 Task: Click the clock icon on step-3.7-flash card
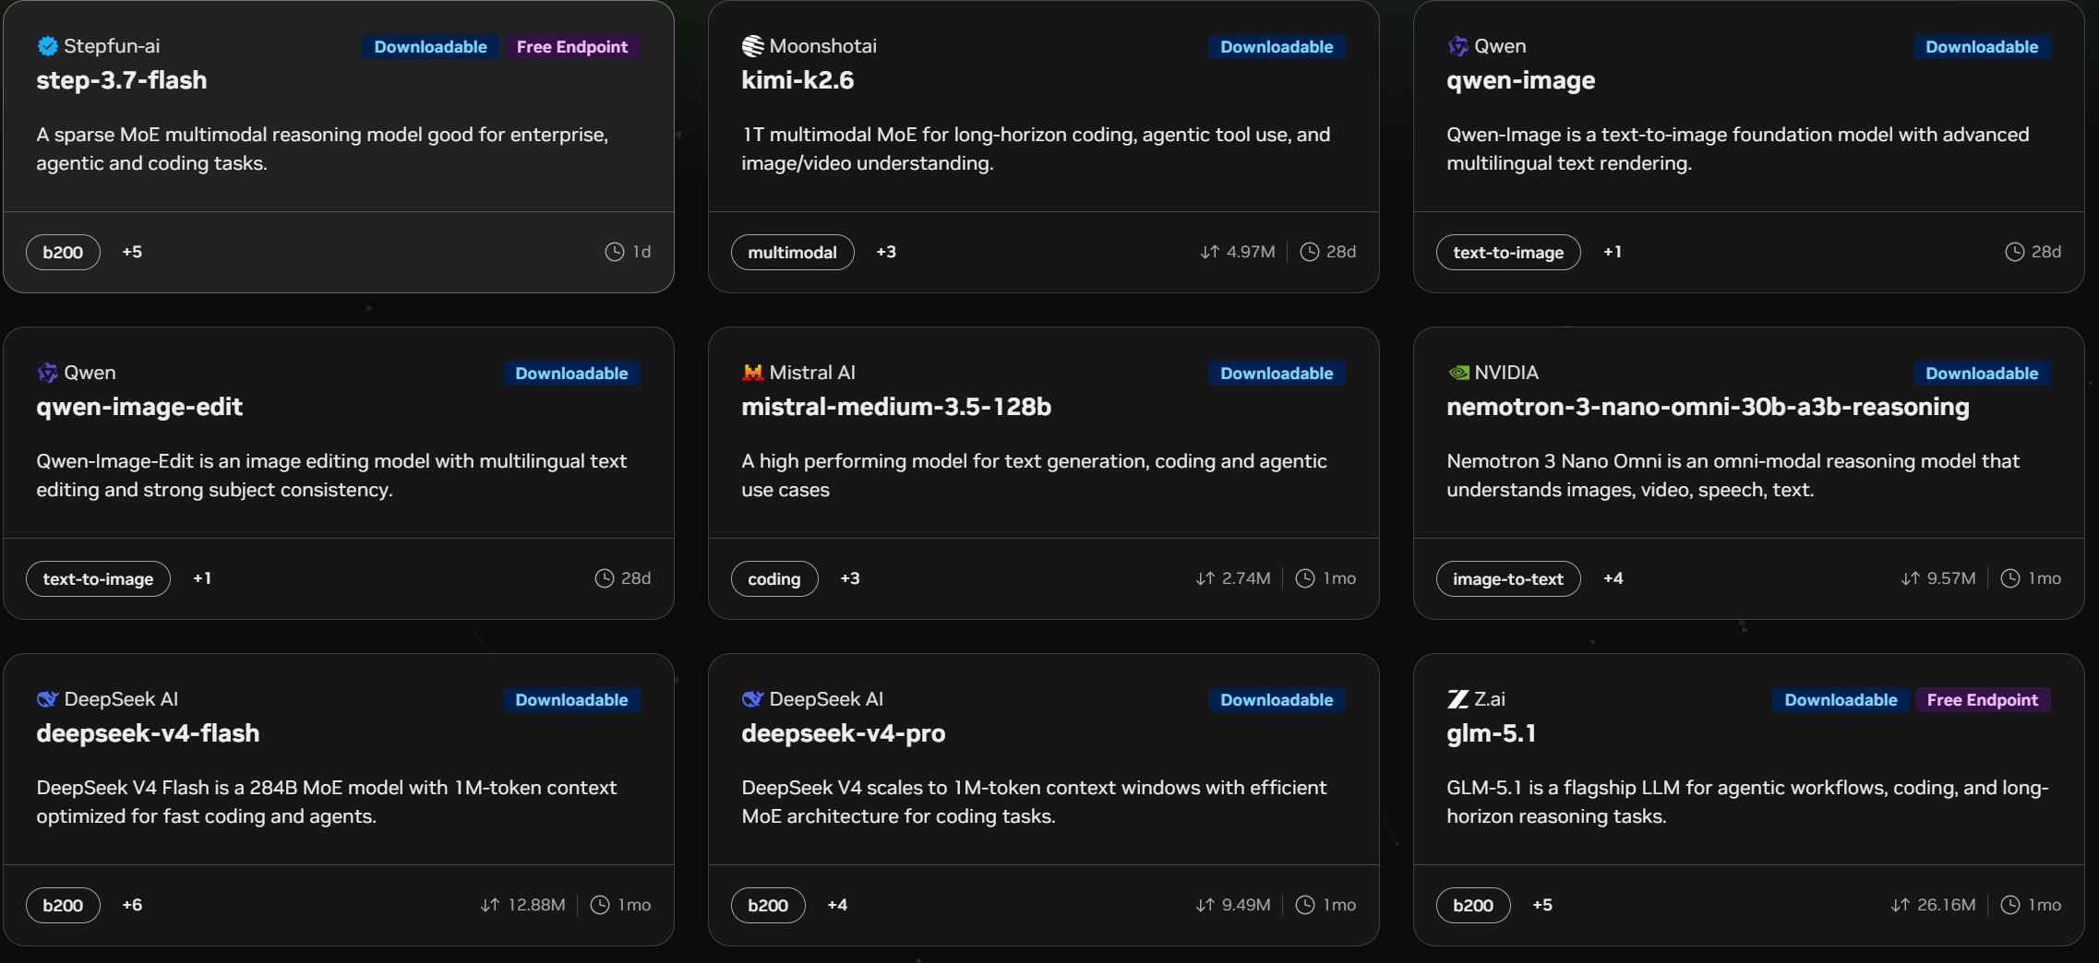(614, 252)
